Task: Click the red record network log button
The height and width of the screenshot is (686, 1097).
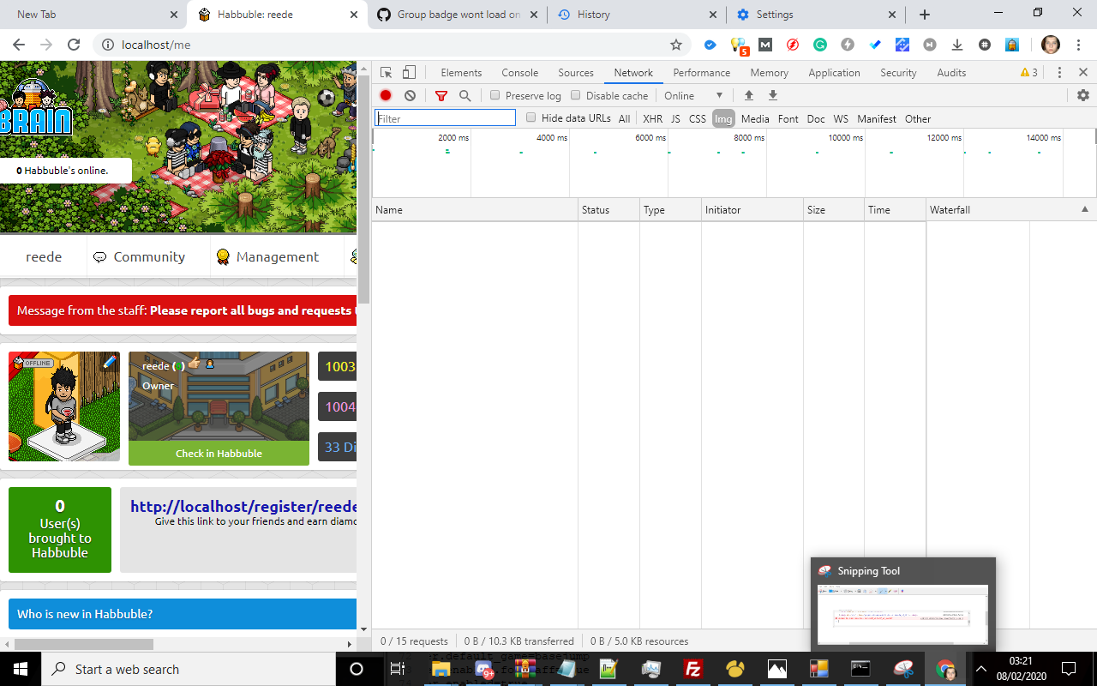Action: [386, 95]
